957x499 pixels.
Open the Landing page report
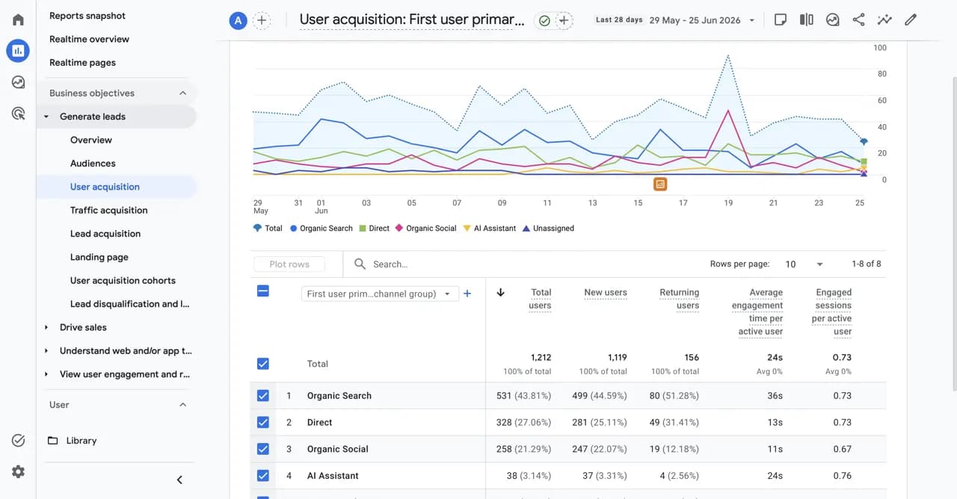coord(99,258)
